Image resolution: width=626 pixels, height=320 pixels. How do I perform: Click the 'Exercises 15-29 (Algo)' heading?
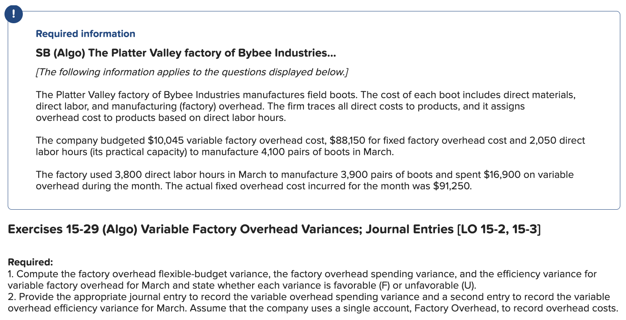click(73, 230)
